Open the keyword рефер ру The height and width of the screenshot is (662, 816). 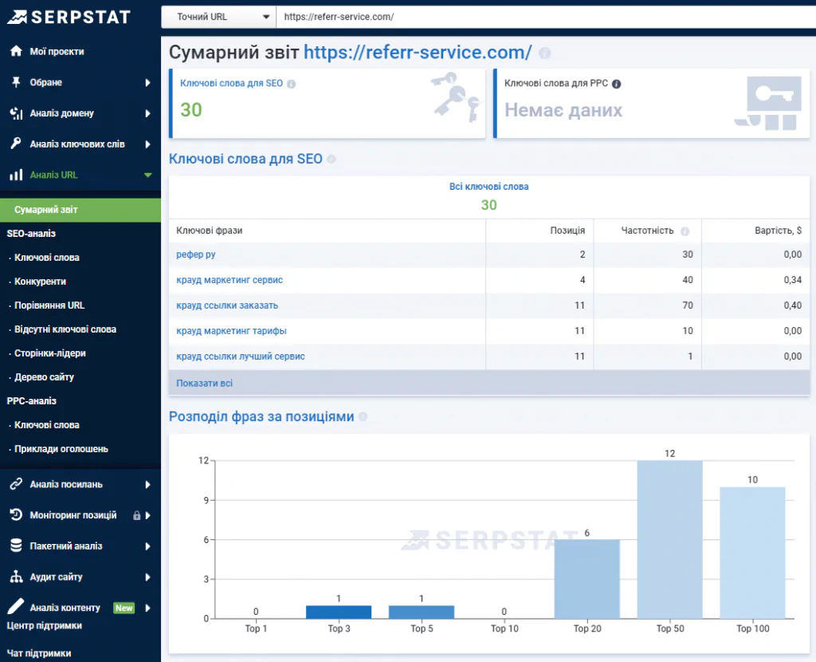pyautogui.click(x=196, y=254)
